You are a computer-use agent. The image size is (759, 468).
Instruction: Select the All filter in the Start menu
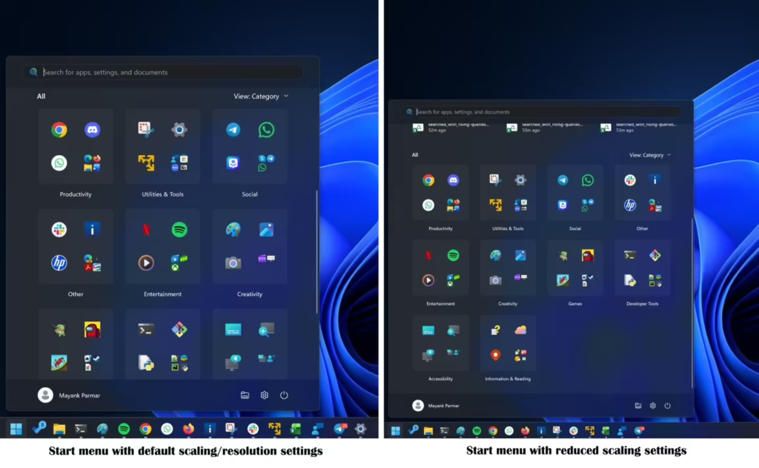pyautogui.click(x=41, y=96)
